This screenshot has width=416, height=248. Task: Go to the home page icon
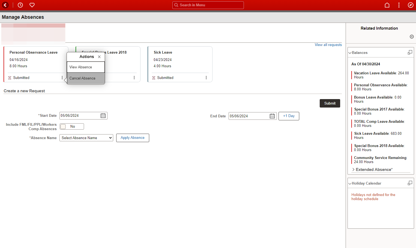pyautogui.click(x=387, y=5)
